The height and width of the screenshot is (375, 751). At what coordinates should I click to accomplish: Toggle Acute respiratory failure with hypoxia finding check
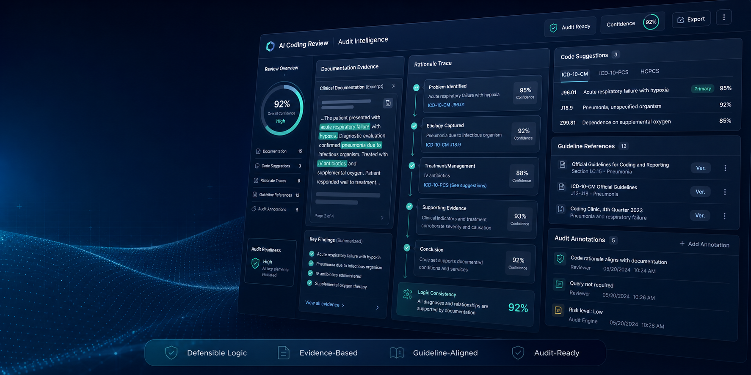pyautogui.click(x=312, y=254)
